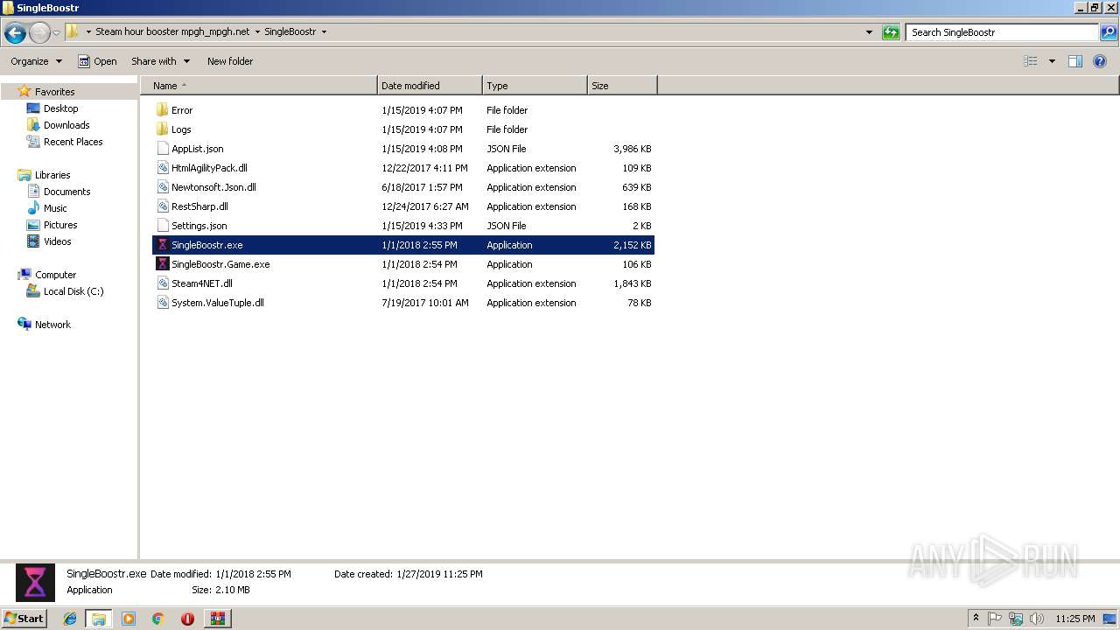1120x630 pixels.
Task: Click the Steam hour booster mpgh_mpgh.net breadcrumb
Action: click(x=172, y=31)
